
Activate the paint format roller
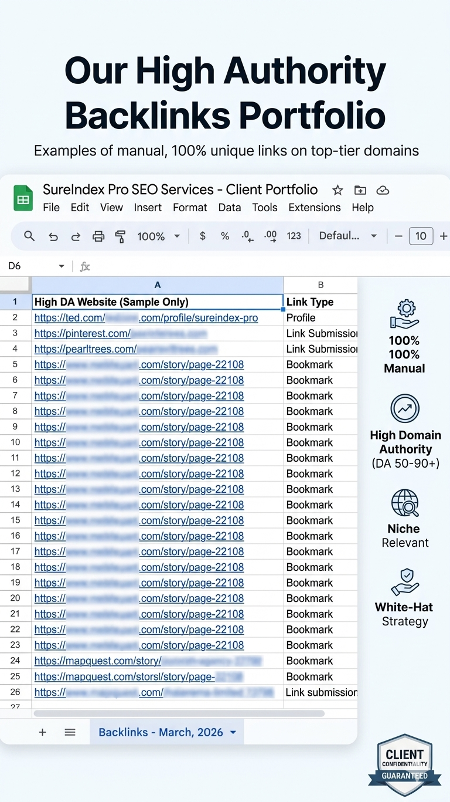121,236
